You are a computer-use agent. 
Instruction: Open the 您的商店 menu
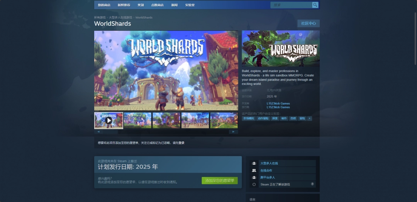coord(104,5)
